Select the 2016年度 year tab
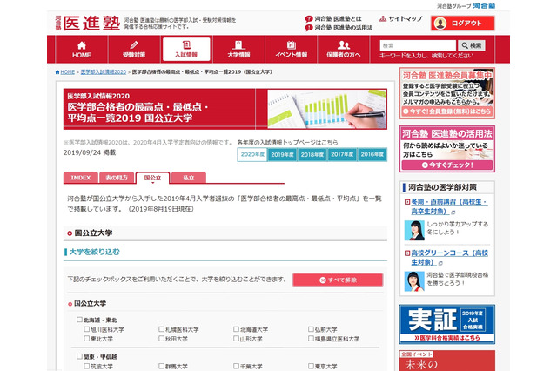 (372, 155)
